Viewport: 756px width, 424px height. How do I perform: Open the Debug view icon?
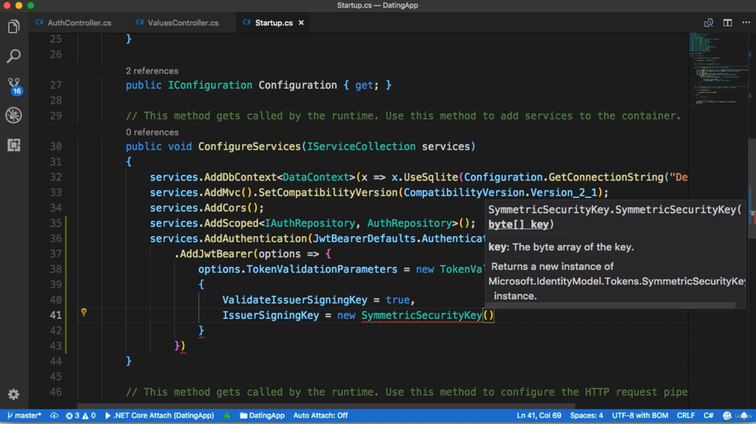click(14, 116)
